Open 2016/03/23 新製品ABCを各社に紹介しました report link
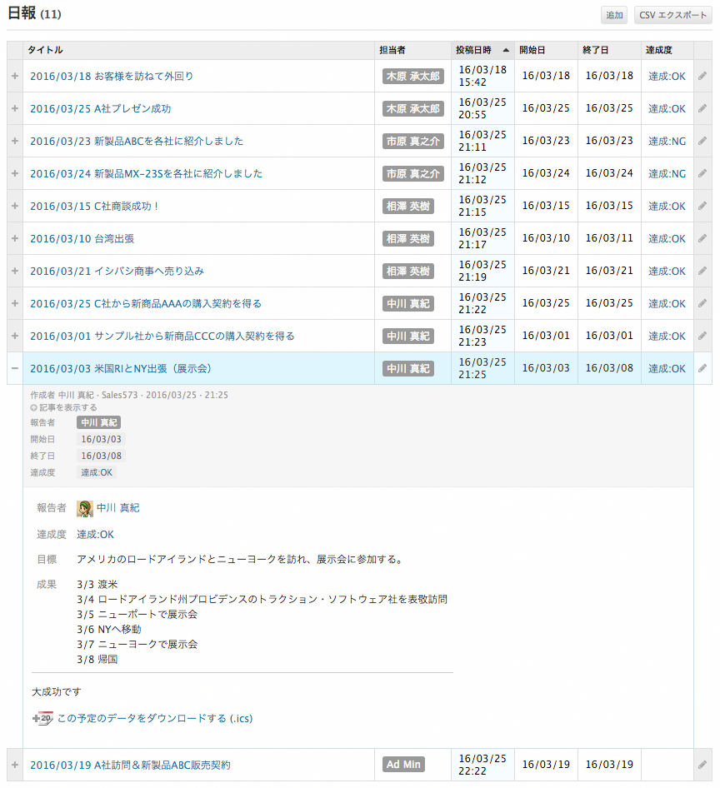This screenshot has height=788, width=720. (137, 141)
